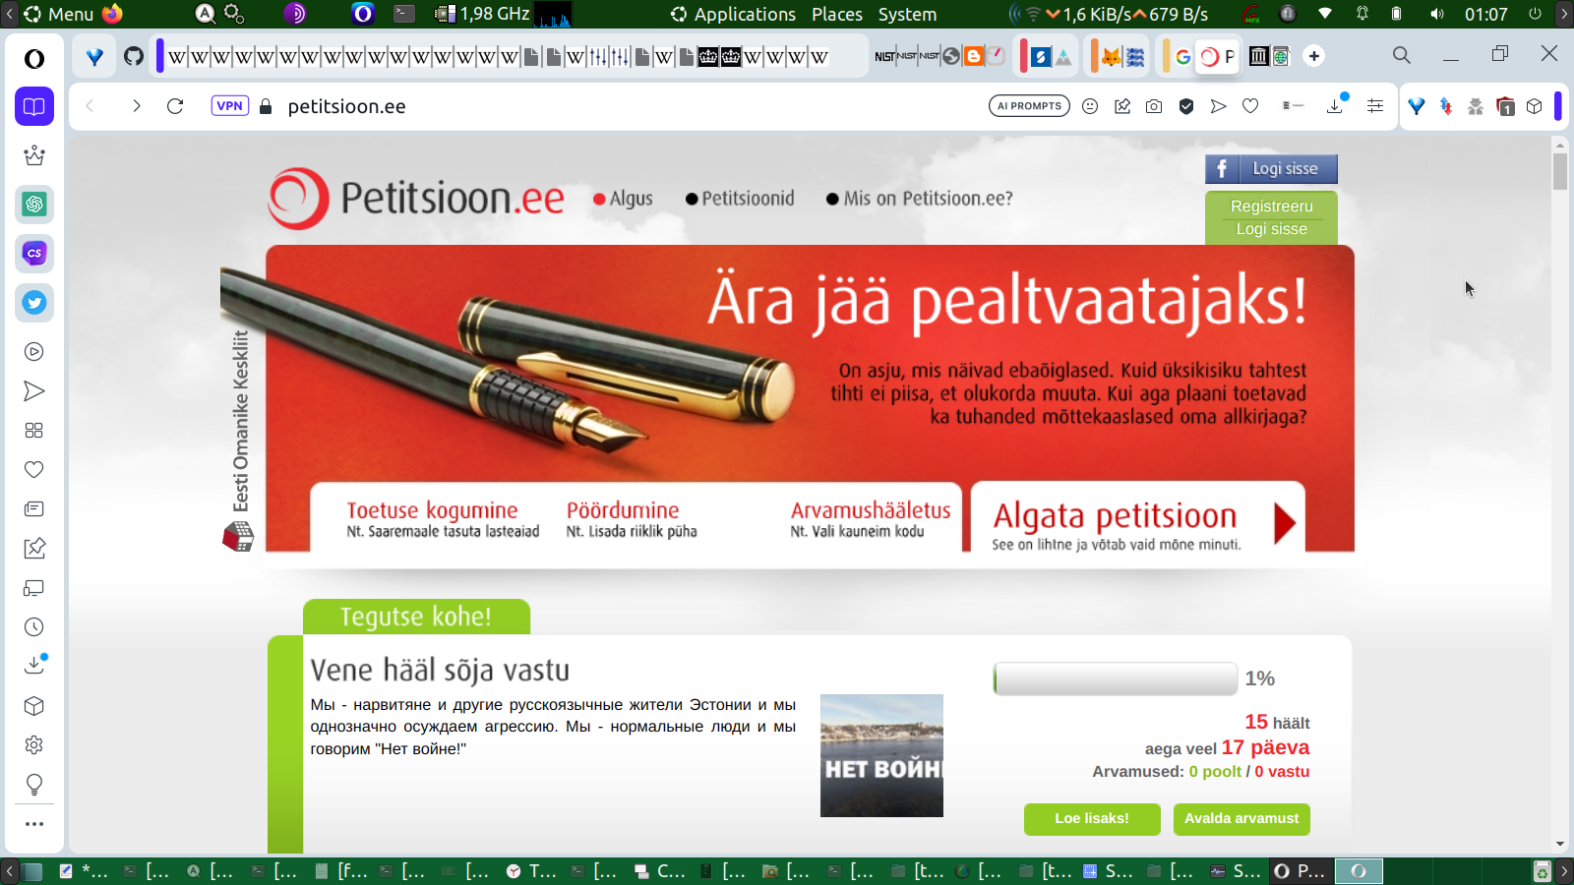The image size is (1574, 885).
Task: Switch to the Google tab
Action: [1183, 56]
